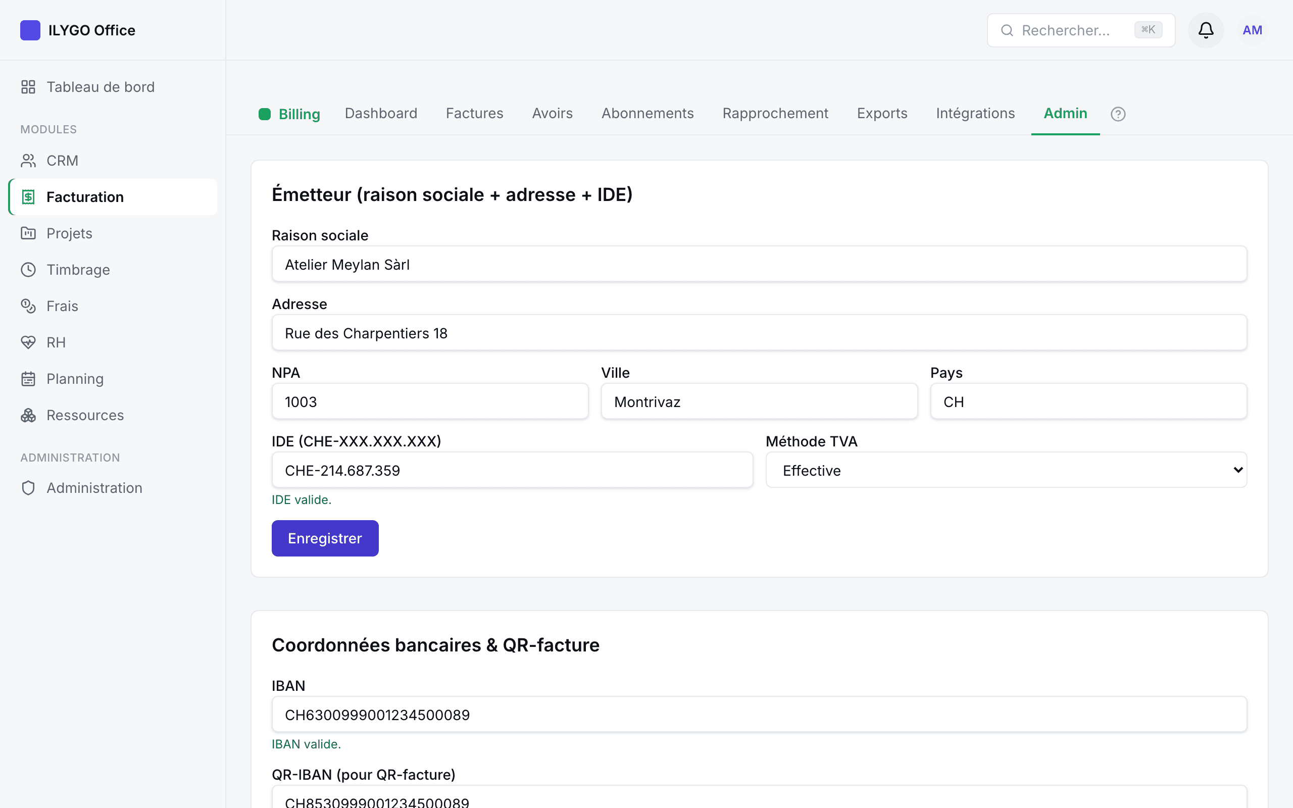Open the AM user avatar menu
Image resolution: width=1293 pixels, height=808 pixels.
pyautogui.click(x=1252, y=30)
